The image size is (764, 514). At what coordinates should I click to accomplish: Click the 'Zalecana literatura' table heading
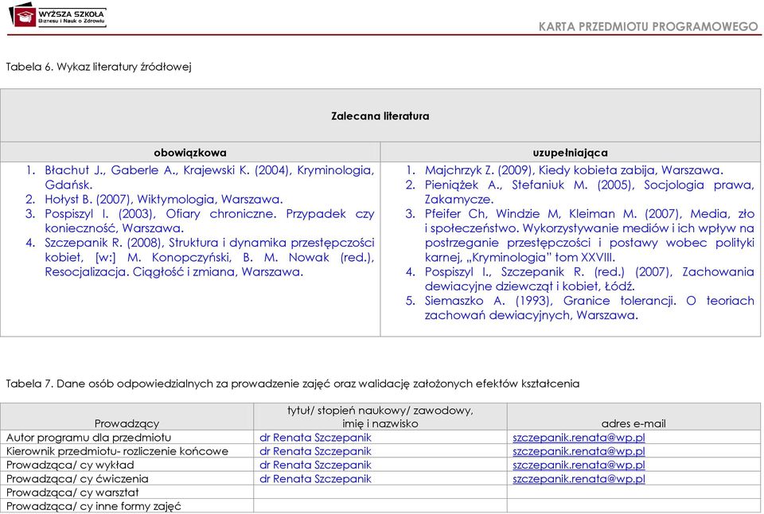[380, 116]
